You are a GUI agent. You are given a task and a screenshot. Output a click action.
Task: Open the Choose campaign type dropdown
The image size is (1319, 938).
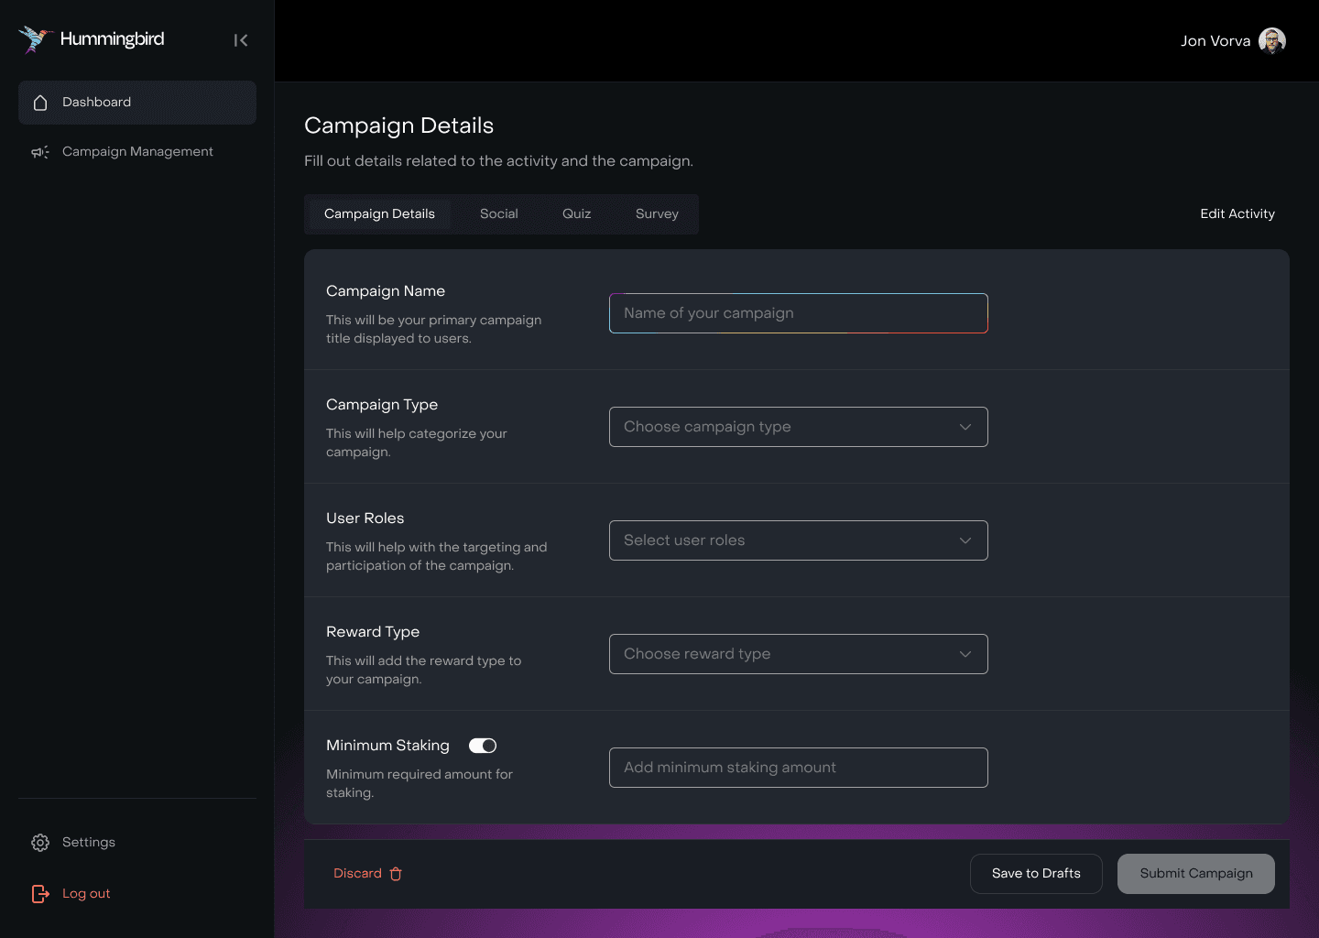tap(799, 427)
